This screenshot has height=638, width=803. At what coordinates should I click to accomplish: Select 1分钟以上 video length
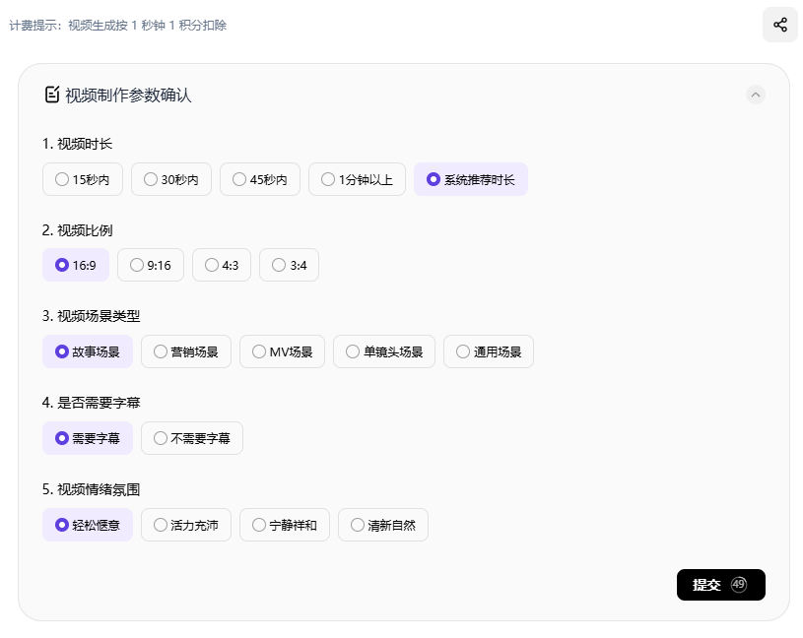pos(357,179)
